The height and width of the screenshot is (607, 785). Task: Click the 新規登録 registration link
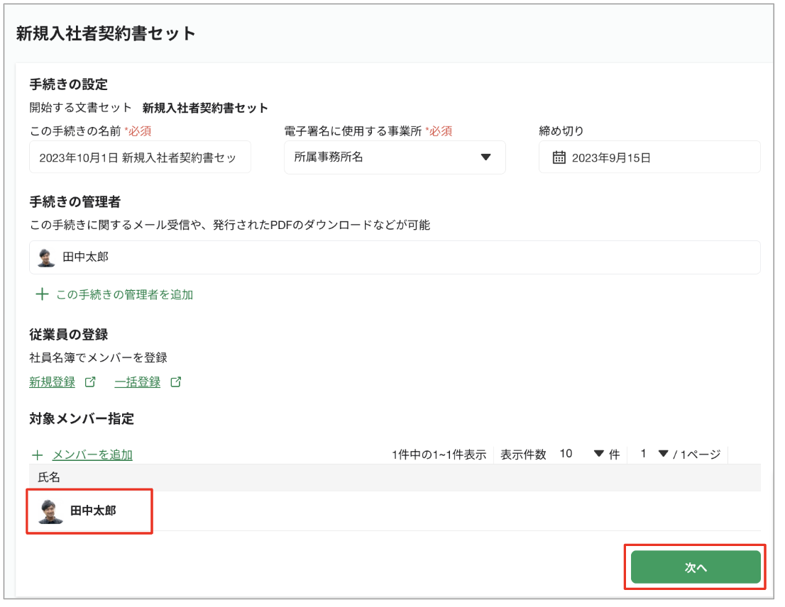click(x=53, y=382)
